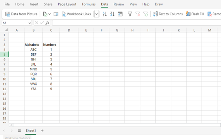Open the Help tab
Image resolution: width=221 pixels, height=139 pixels.
tap(146, 4)
